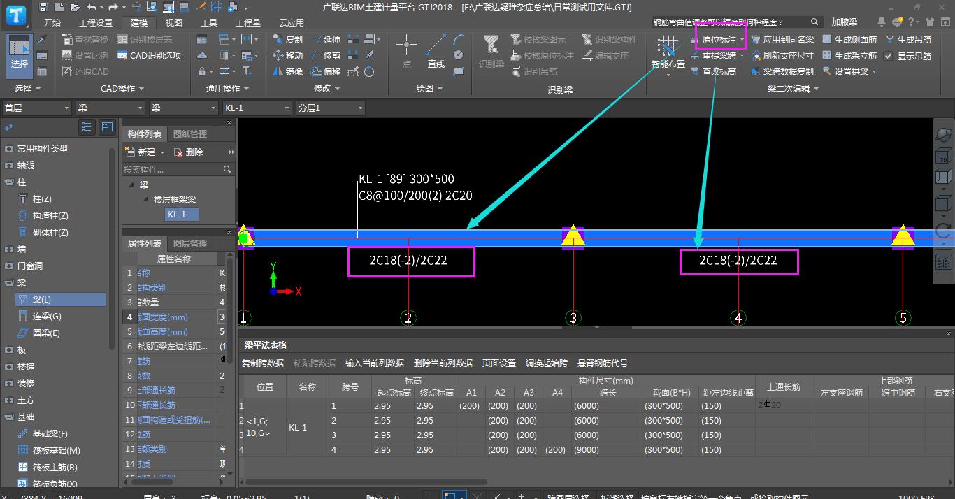Click 调换起始跨 button

click(x=547, y=363)
